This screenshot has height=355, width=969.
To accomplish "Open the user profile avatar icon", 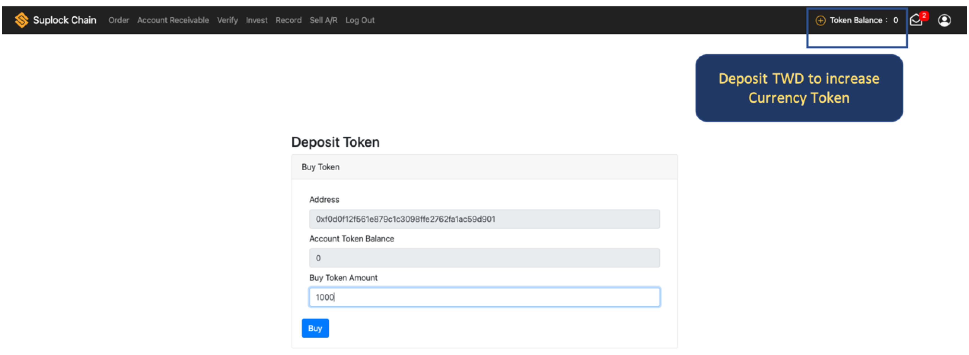I will [x=944, y=21].
